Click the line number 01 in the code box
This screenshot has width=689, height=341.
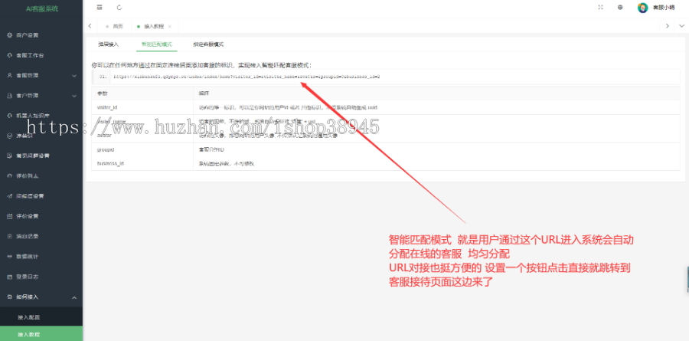pos(103,77)
